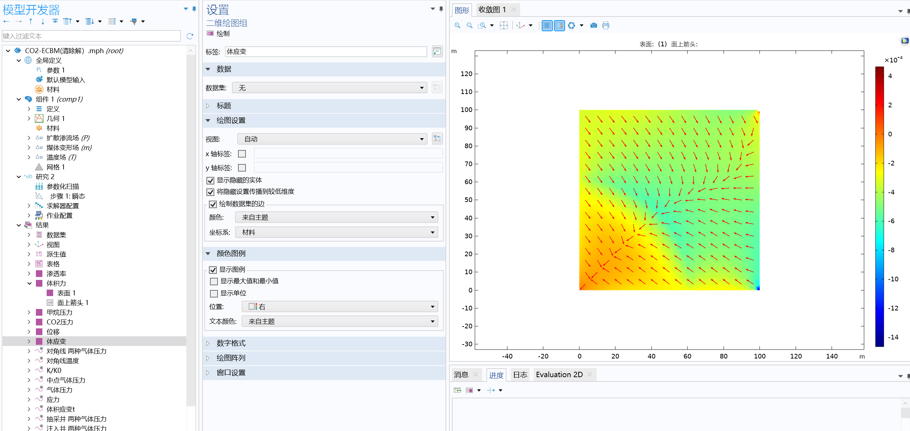
Task: Click the print icon in graphics toolbar
Action: [x=606, y=25]
